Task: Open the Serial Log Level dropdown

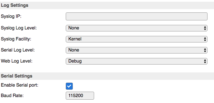Action: coord(137,50)
